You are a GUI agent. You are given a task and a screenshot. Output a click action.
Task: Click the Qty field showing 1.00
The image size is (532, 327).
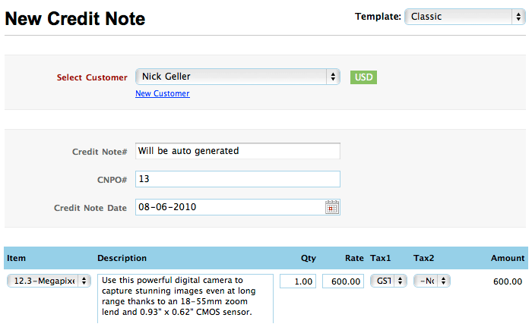298,281
